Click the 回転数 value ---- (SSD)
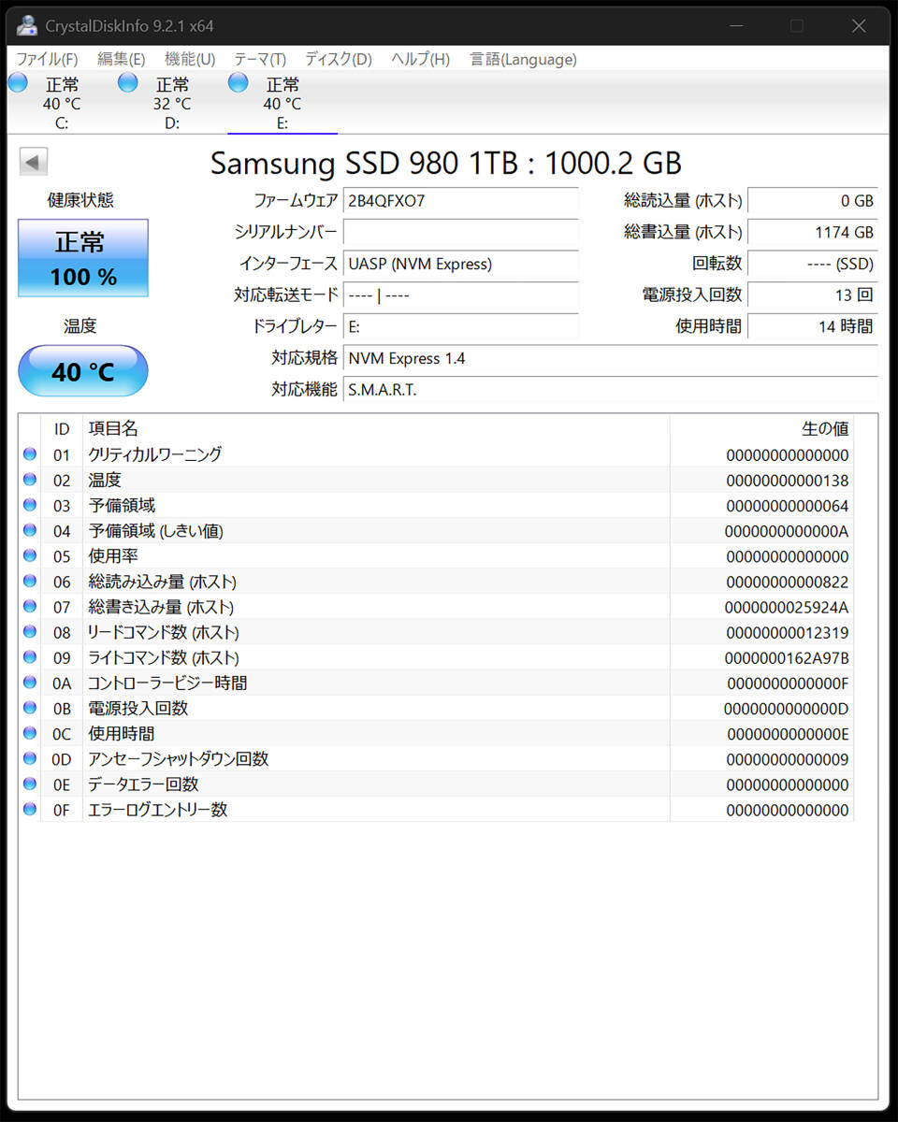 point(813,264)
